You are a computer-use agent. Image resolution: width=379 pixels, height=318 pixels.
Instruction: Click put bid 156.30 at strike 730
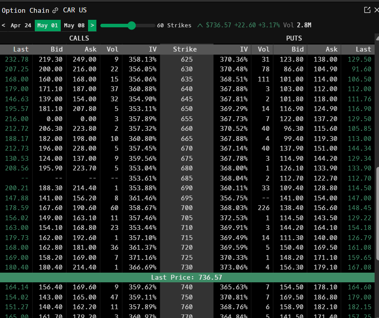291,267
